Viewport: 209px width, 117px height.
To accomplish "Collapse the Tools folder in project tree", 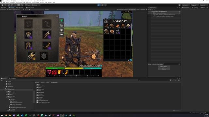I will click(4, 88).
